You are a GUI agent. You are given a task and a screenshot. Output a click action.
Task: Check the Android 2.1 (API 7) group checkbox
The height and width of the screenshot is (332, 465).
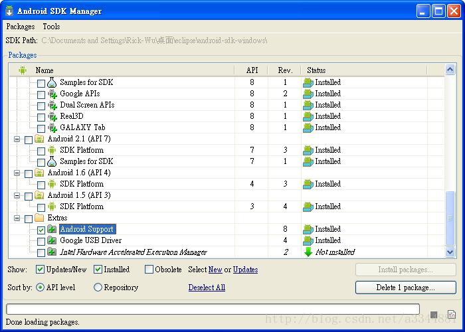(x=29, y=140)
